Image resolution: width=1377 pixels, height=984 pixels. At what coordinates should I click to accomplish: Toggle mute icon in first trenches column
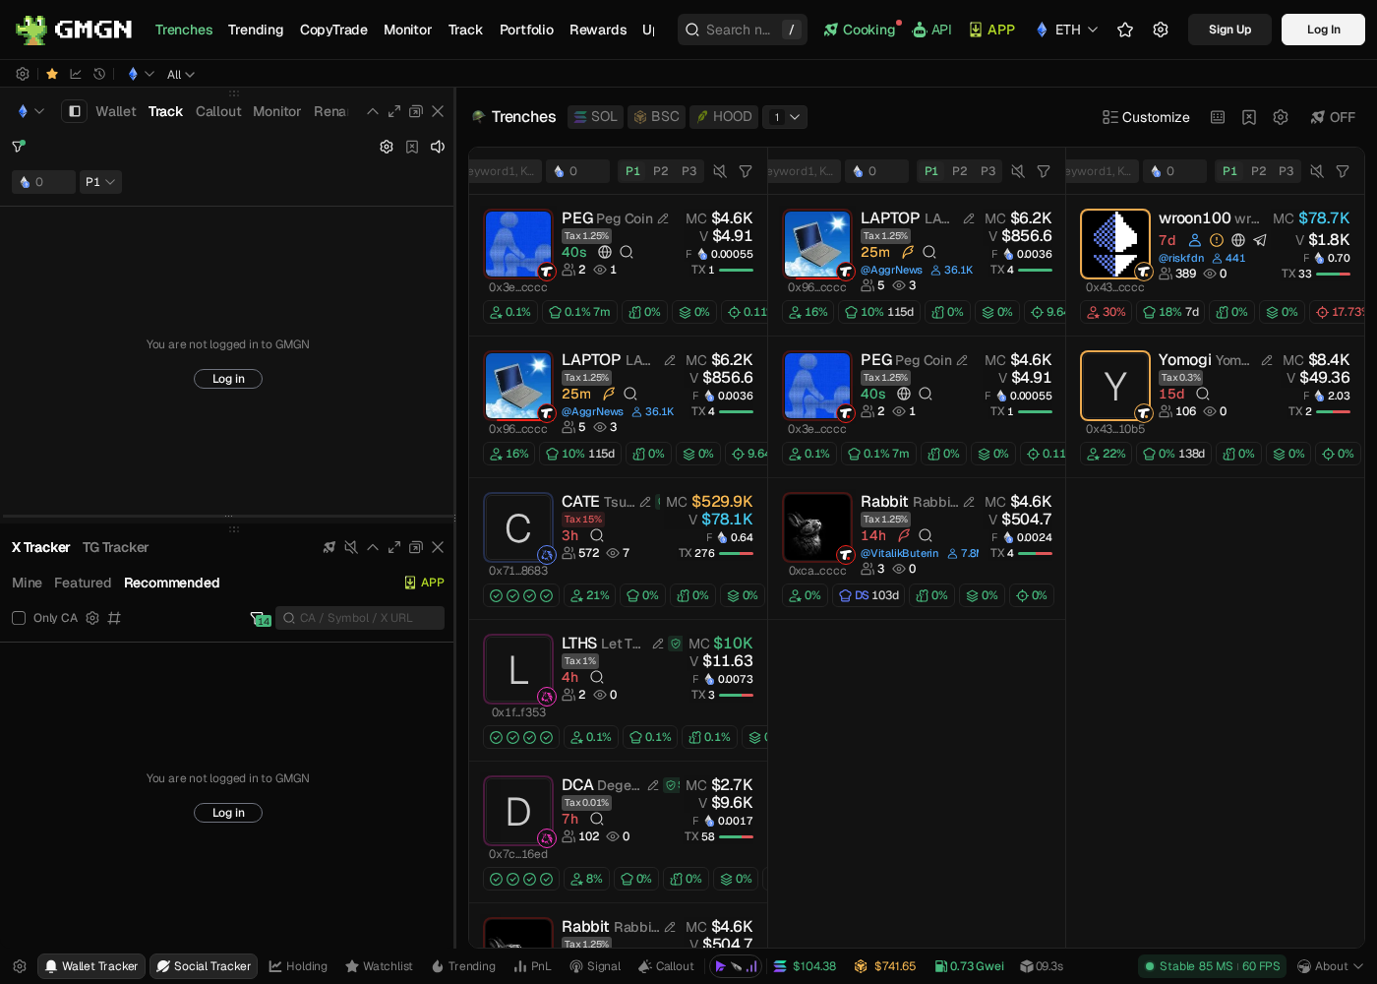click(720, 171)
